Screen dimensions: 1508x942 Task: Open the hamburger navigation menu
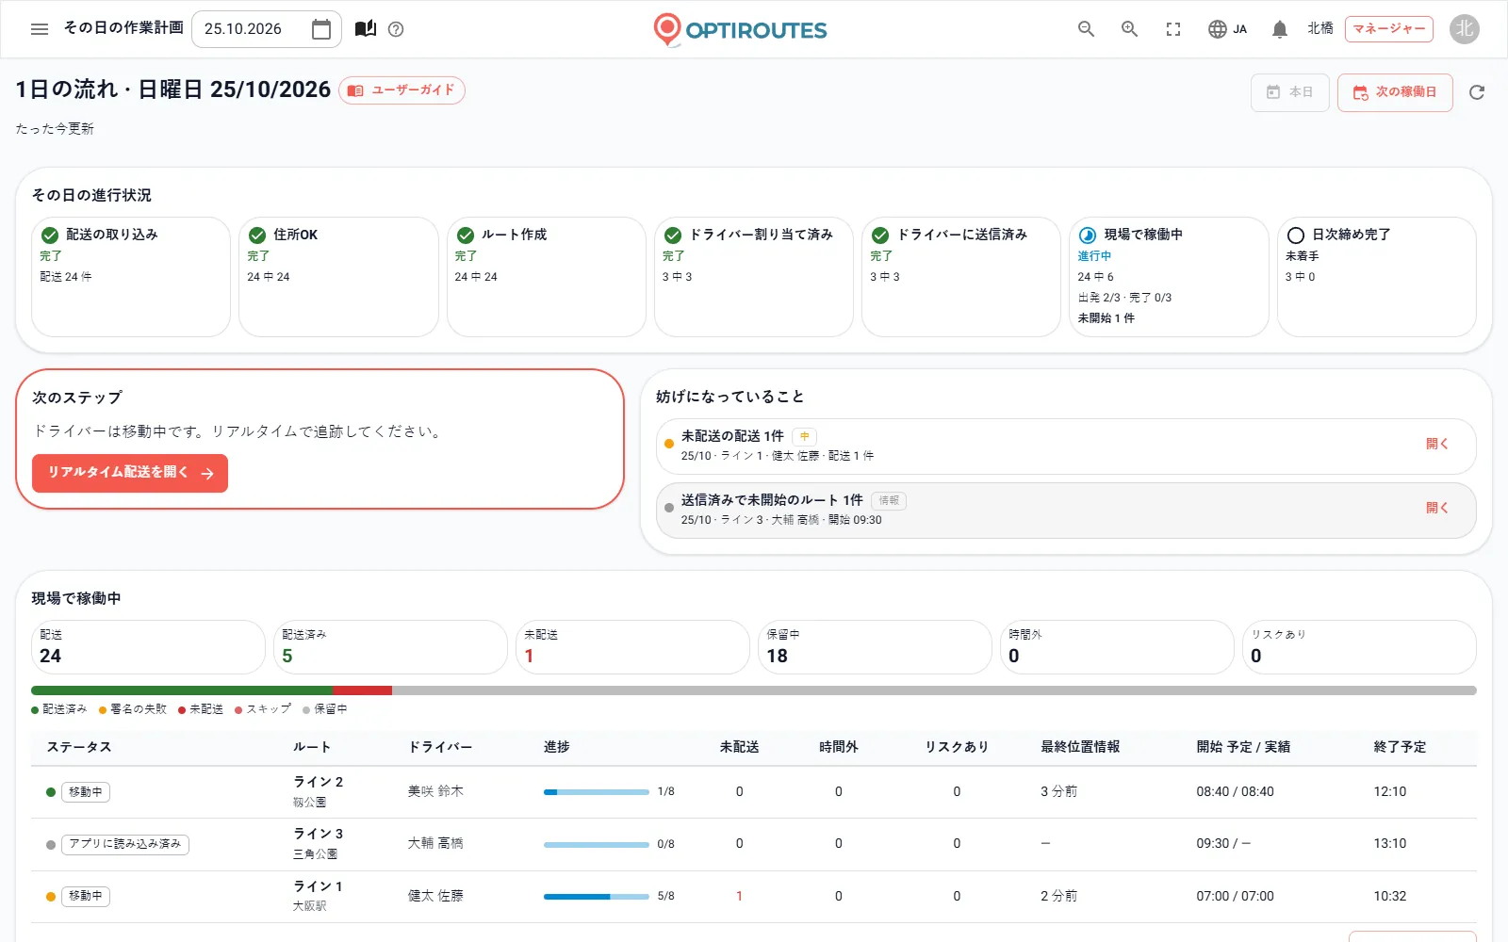click(40, 29)
